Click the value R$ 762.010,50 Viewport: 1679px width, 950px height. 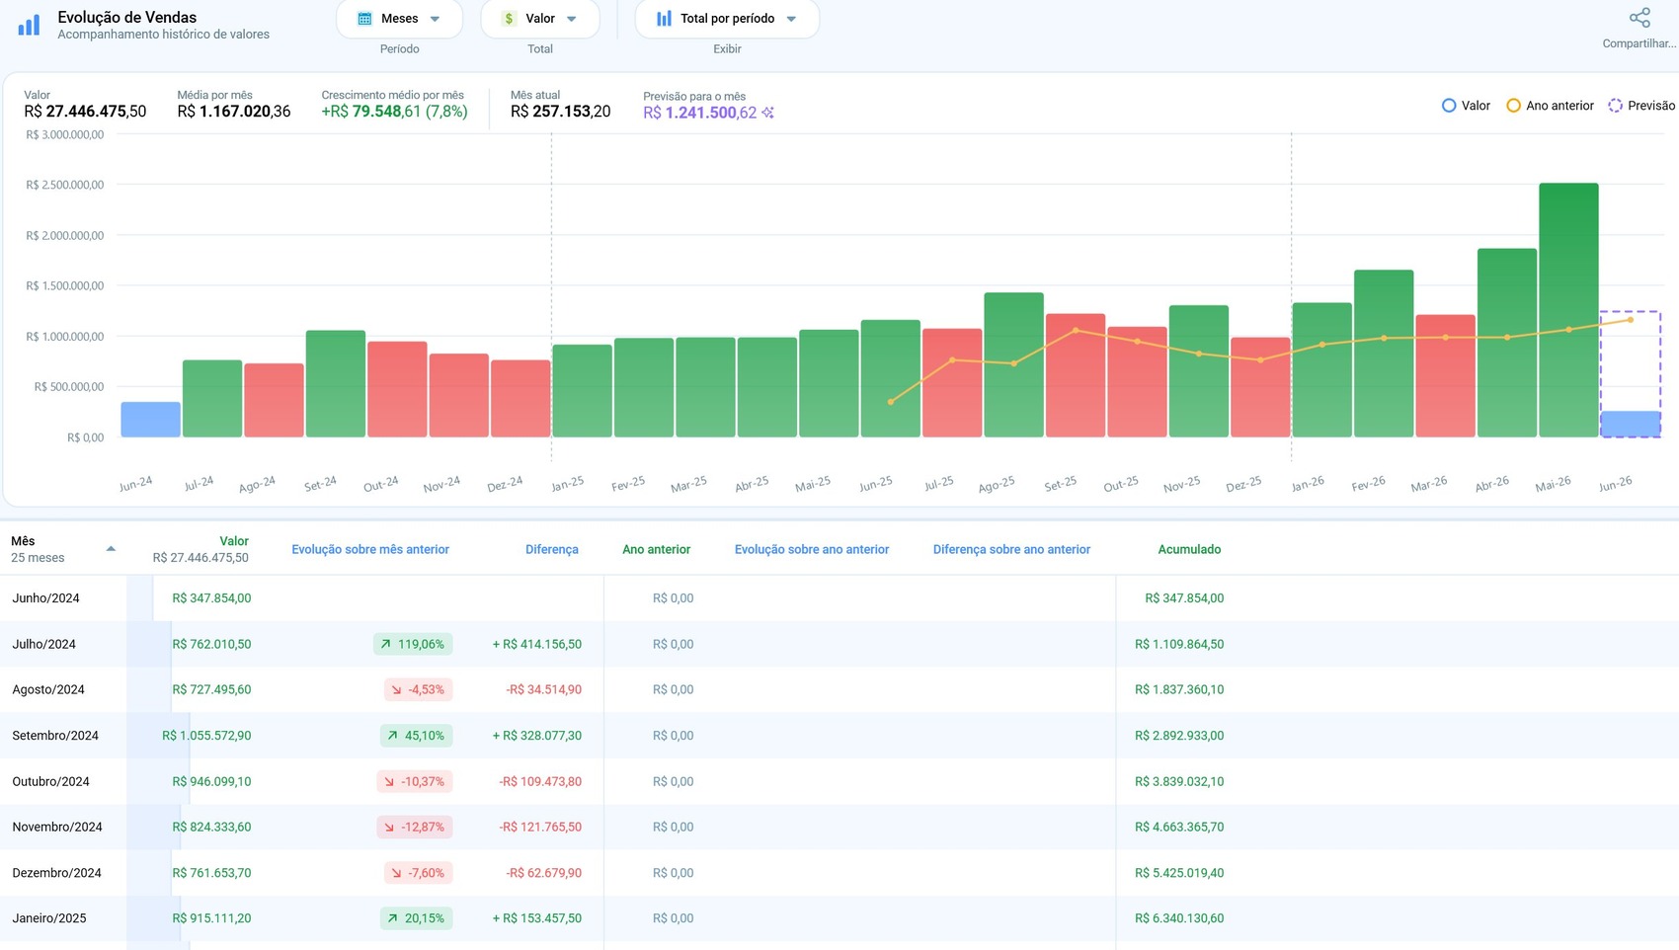pyautogui.click(x=211, y=644)
